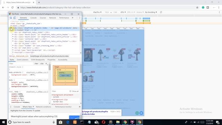Viewport: 222px width, 125px height.
Task: Open the Event Listeners sidebar tab
Action: (23, 60)
